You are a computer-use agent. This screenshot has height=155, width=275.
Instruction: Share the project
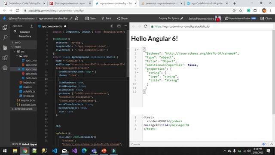[x=122, y=18]
